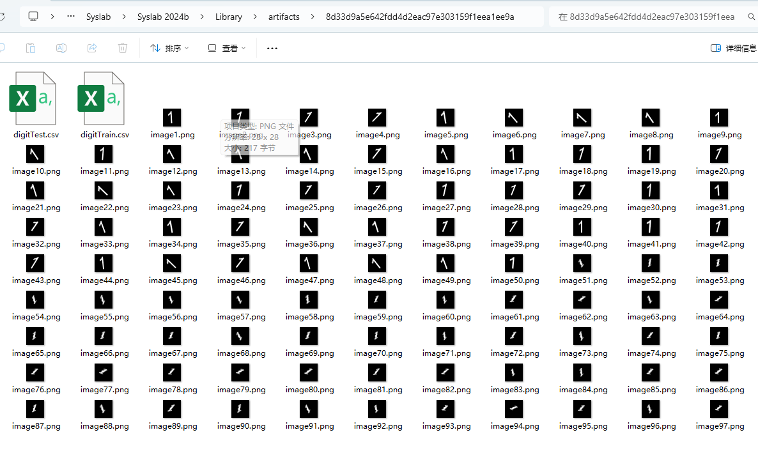Select image26.png thumbnail
The width and height of the screenshot is (758, 460).
click(377, 190)
